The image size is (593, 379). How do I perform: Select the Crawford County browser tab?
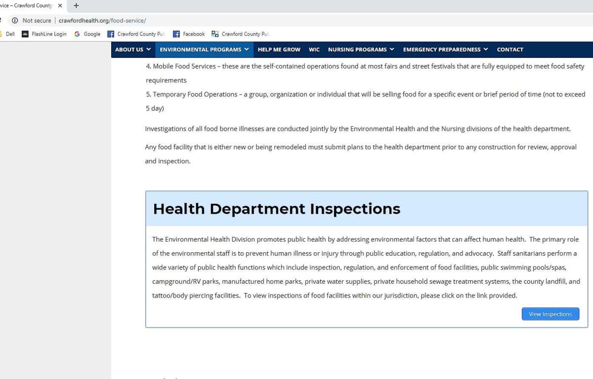coord(27,6)
